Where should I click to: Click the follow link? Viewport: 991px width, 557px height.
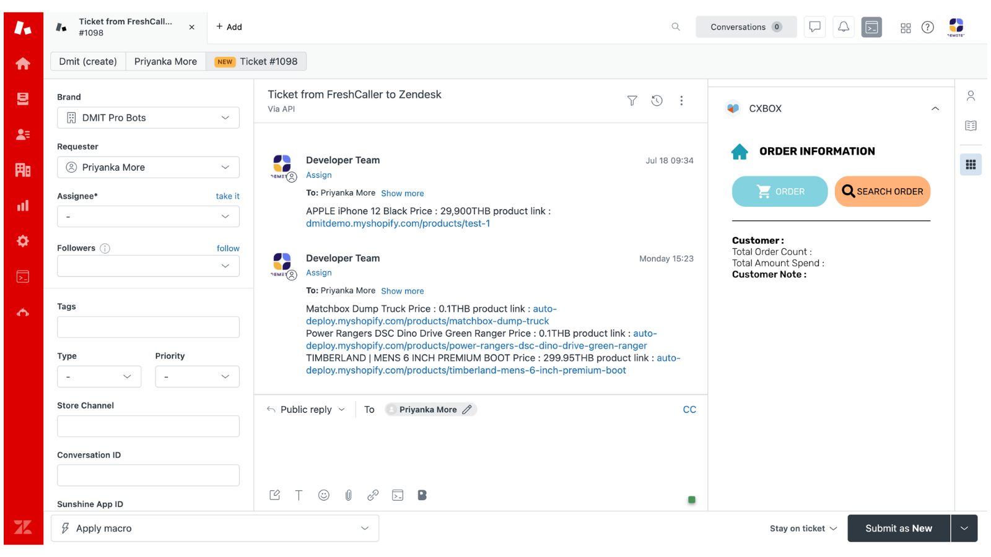coord(228,248)
